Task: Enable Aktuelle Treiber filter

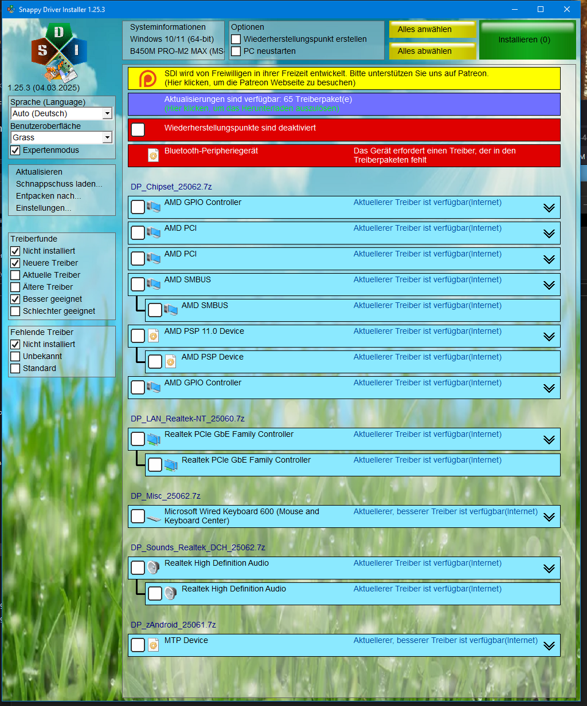Action: pyautogui.click(x=15, y=275)
